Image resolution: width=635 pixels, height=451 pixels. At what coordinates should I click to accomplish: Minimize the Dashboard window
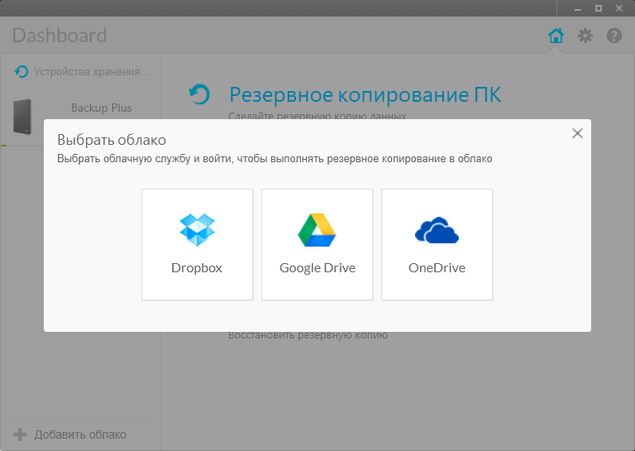578,8
